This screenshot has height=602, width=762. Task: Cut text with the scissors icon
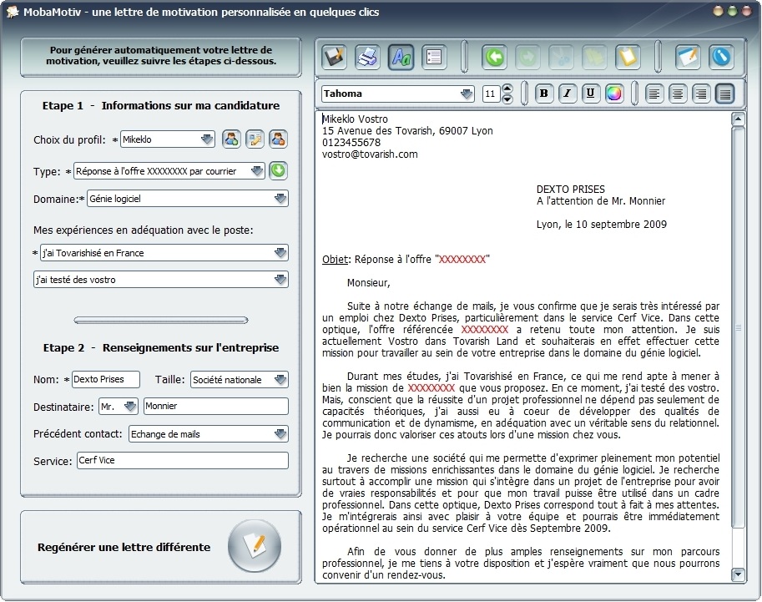[562, 57]
